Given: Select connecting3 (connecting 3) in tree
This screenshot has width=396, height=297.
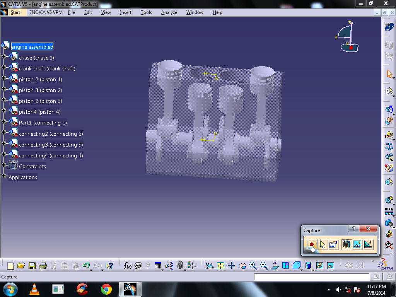Looking at the screenshot, I should (51, 145).
